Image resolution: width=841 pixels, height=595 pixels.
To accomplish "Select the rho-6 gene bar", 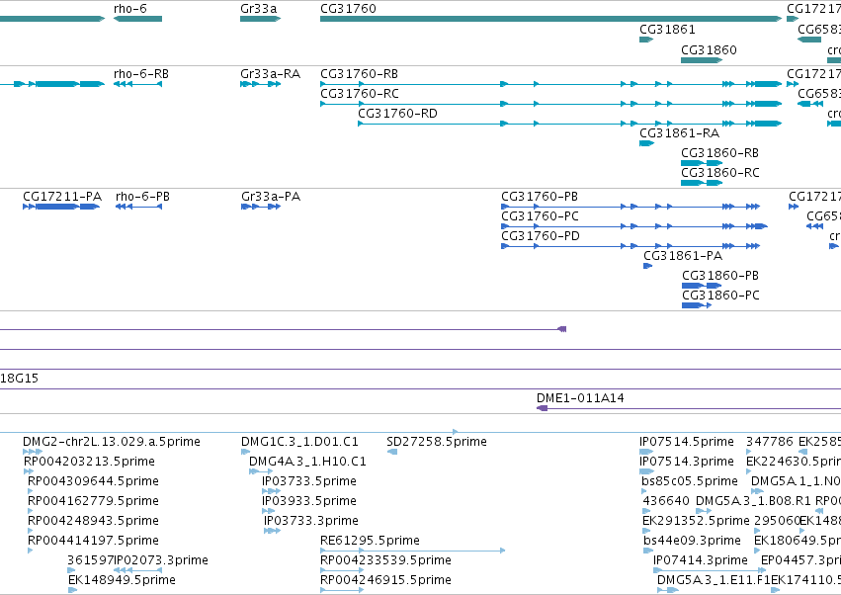I will (137, 19).
